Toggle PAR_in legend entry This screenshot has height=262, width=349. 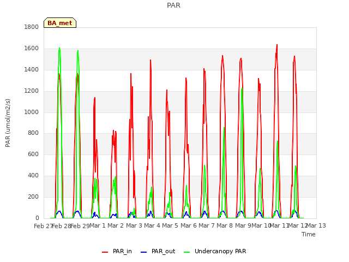coord(117,251)
